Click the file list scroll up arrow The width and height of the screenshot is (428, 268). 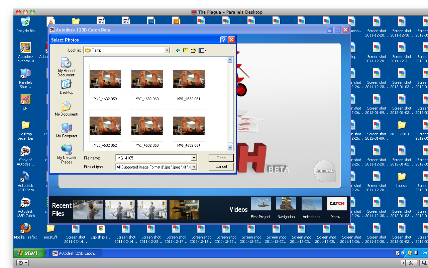point(230,60)
